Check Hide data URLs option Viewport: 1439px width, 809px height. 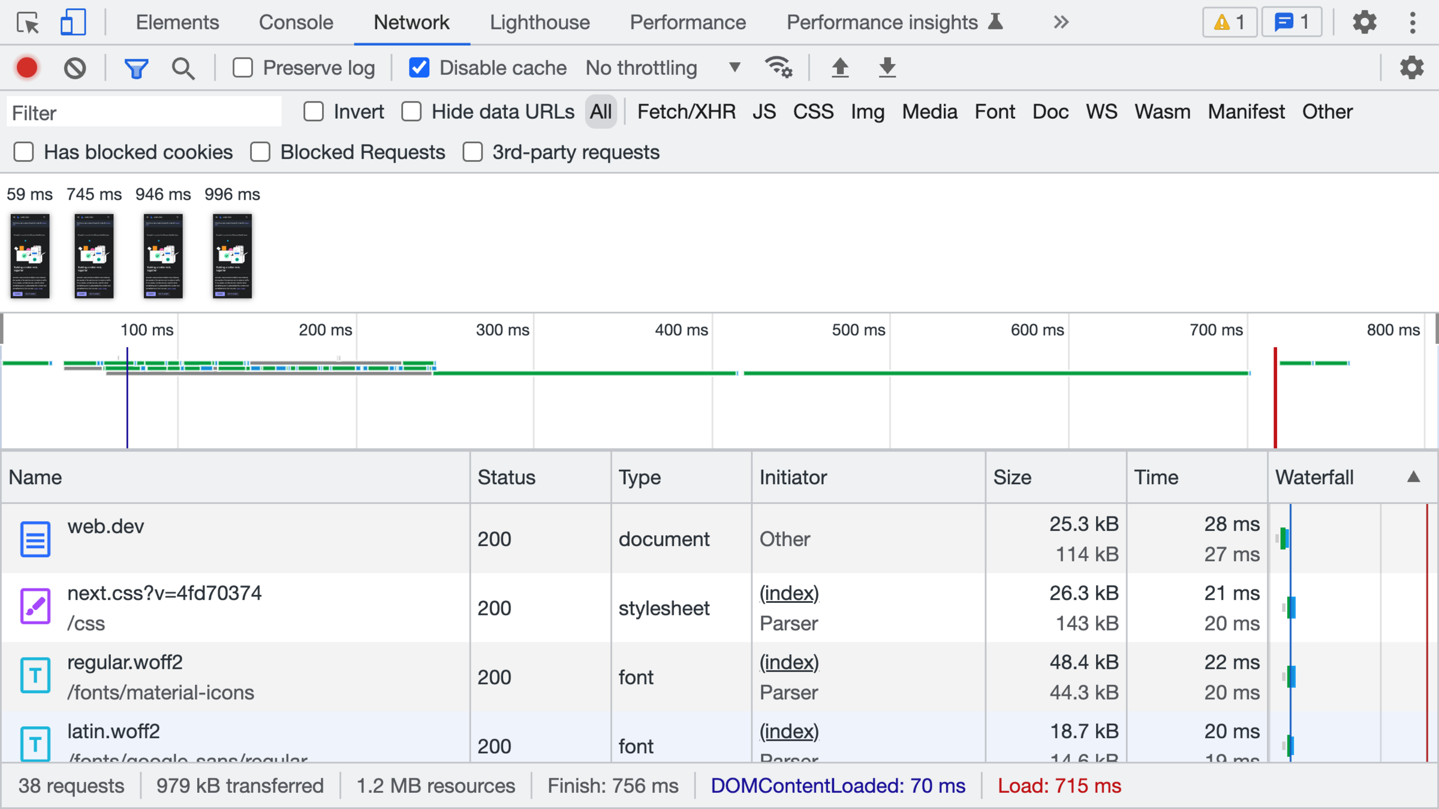click(412, 111)
